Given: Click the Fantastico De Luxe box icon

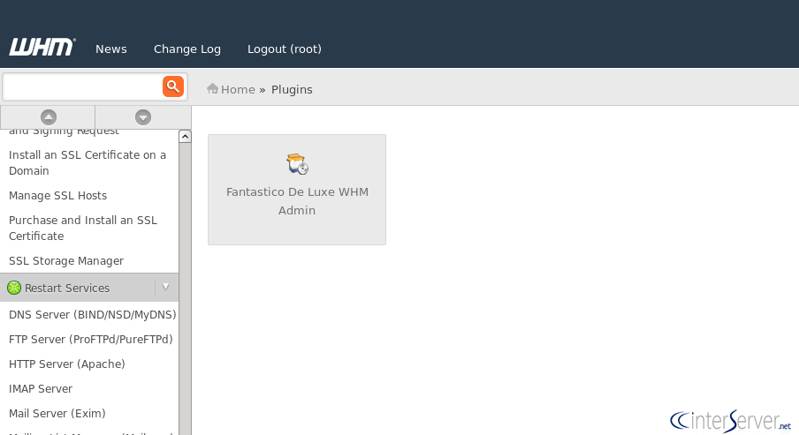Looking at the screenshot, I should [297, 164].
